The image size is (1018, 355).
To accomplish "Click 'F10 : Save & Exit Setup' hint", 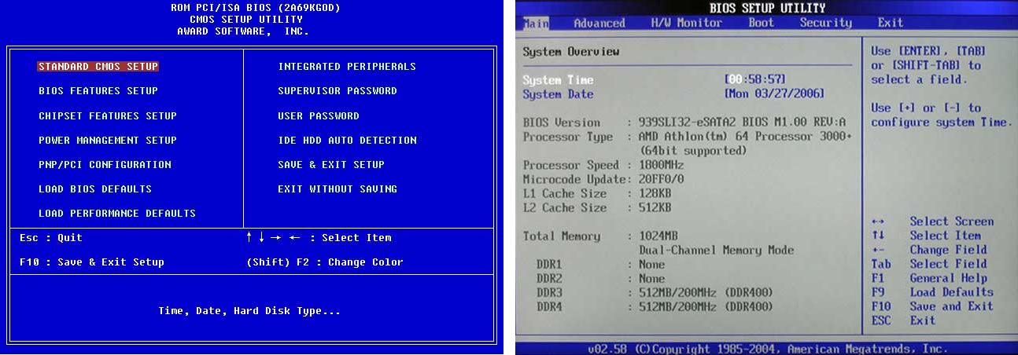I will pyautogui.click(x=92, y=262).
